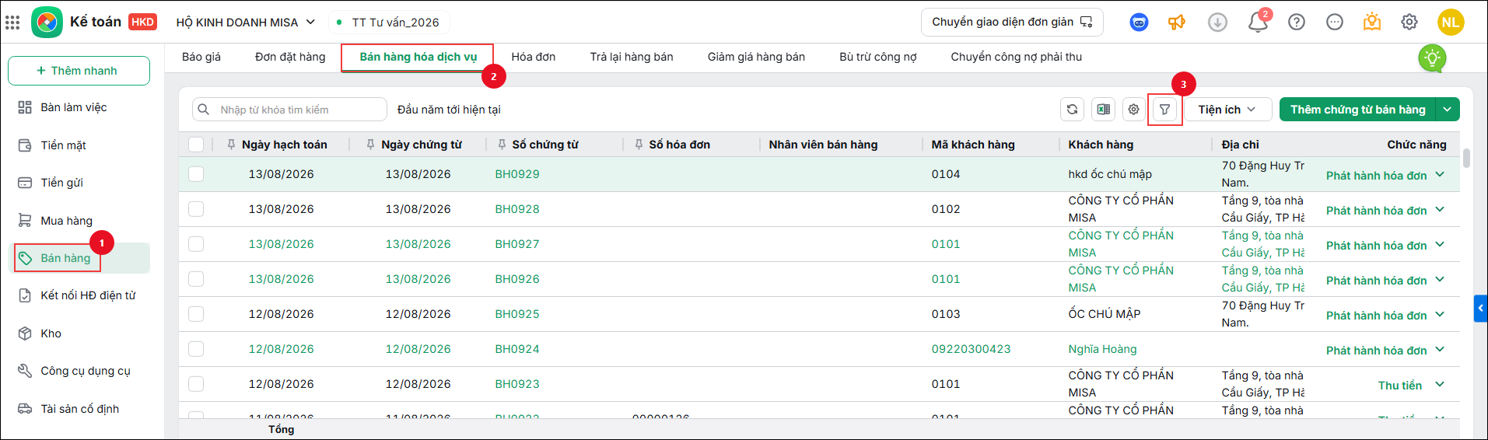The height and width of the screenshot is (440, 1488).
Task: Click Thêm chứng từ bán hàng button
Action: coord(1358,110)
